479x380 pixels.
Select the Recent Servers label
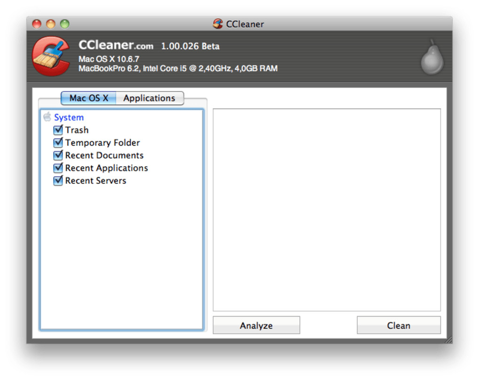click(x=96, y=181)
